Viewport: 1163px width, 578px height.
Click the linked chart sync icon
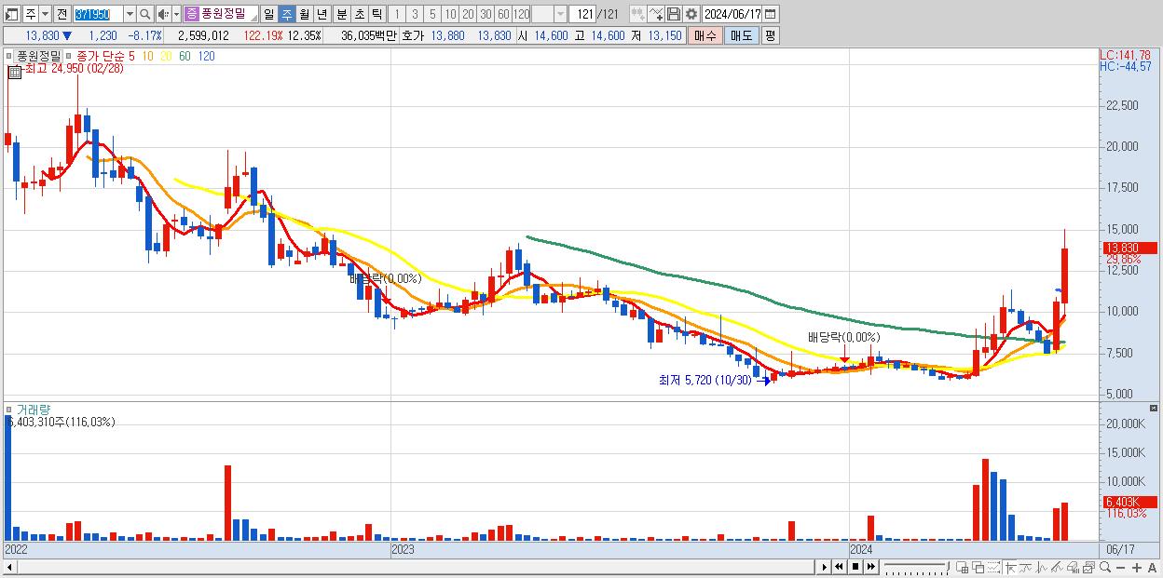point(638,15)
